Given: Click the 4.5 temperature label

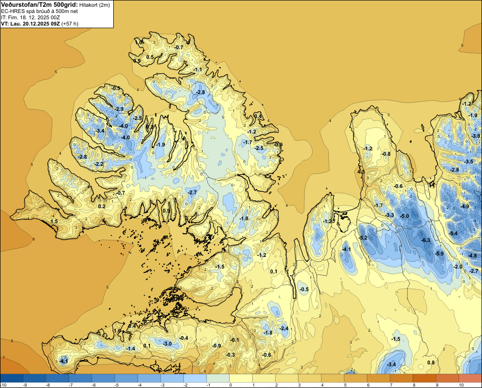Looking at the screenshot, I should (x=361, y=172).
